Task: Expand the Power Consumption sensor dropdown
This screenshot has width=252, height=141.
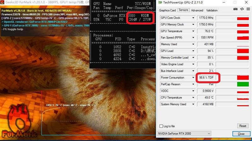Action: pos(193,77)
